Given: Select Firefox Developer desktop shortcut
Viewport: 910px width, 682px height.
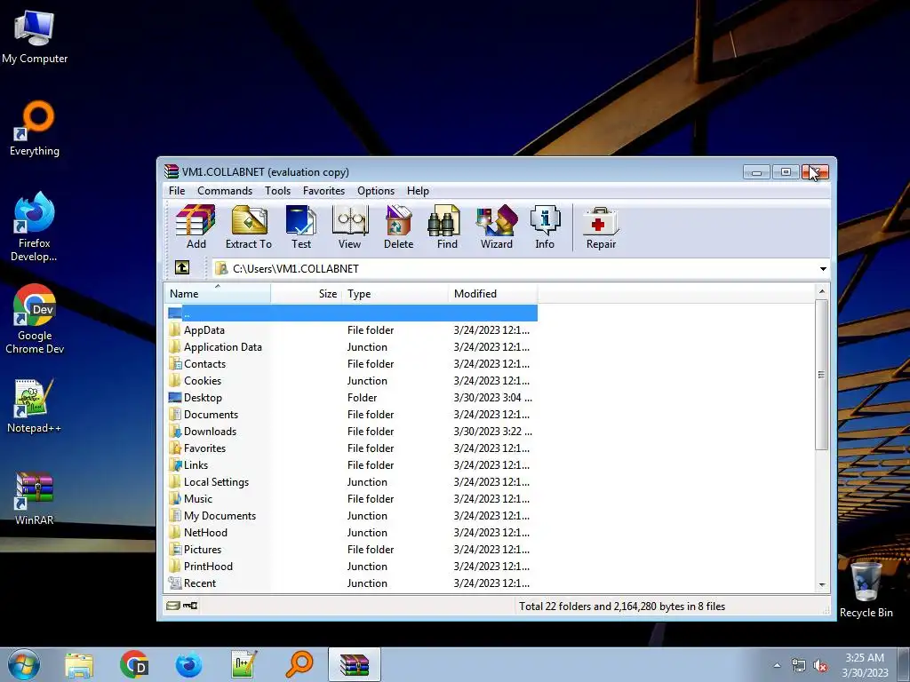Looking at the screenshot, I should (35, 227).
